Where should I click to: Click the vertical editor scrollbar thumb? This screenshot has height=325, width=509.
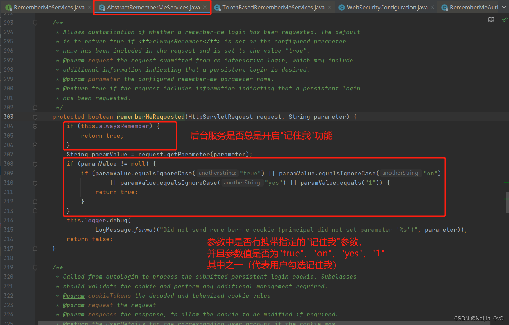point(507,203)
